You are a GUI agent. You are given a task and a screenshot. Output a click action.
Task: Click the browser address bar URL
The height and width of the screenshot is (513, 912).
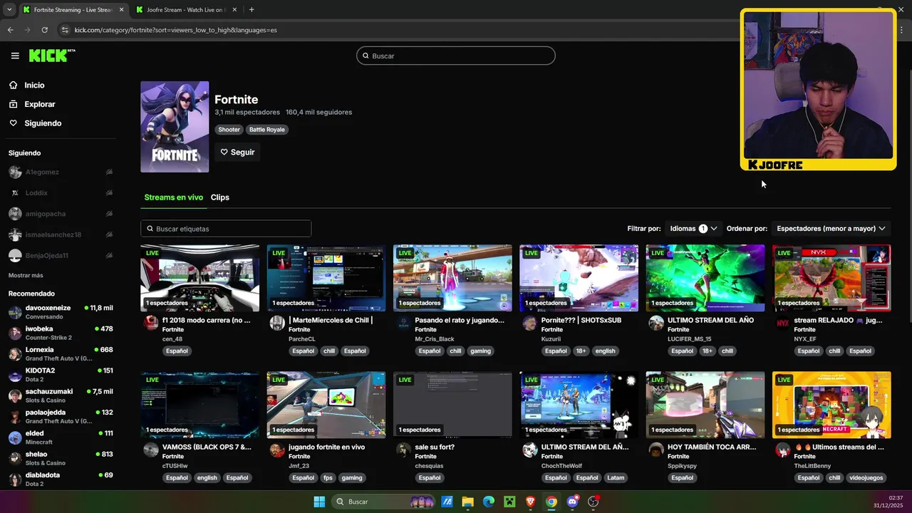175,30
